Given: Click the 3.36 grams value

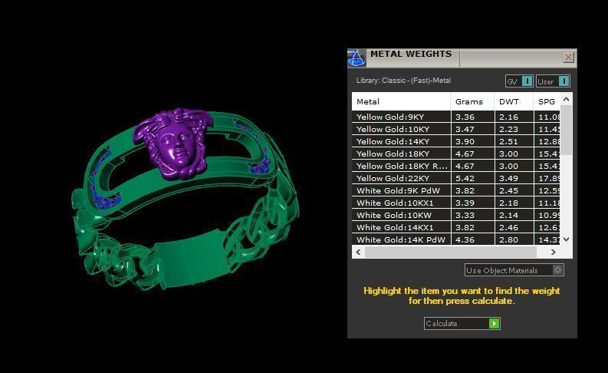Looking at the screenshot, I should (x=465, y=117).
